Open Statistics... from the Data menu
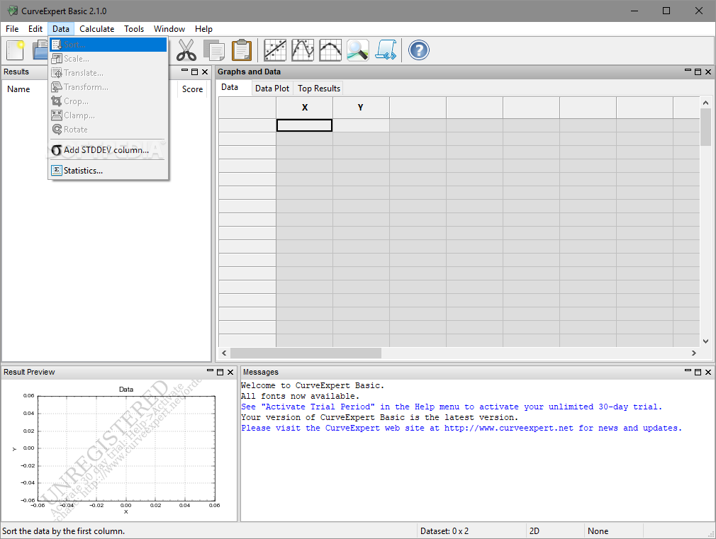The height and width of the screenshot is (539, 716). [x=108, y=171]
